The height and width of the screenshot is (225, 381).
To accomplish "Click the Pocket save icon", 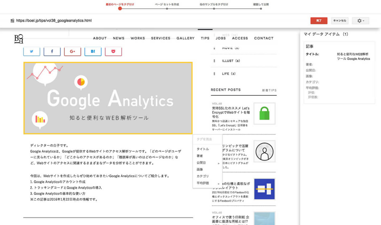I will click(x=113, y=51).
